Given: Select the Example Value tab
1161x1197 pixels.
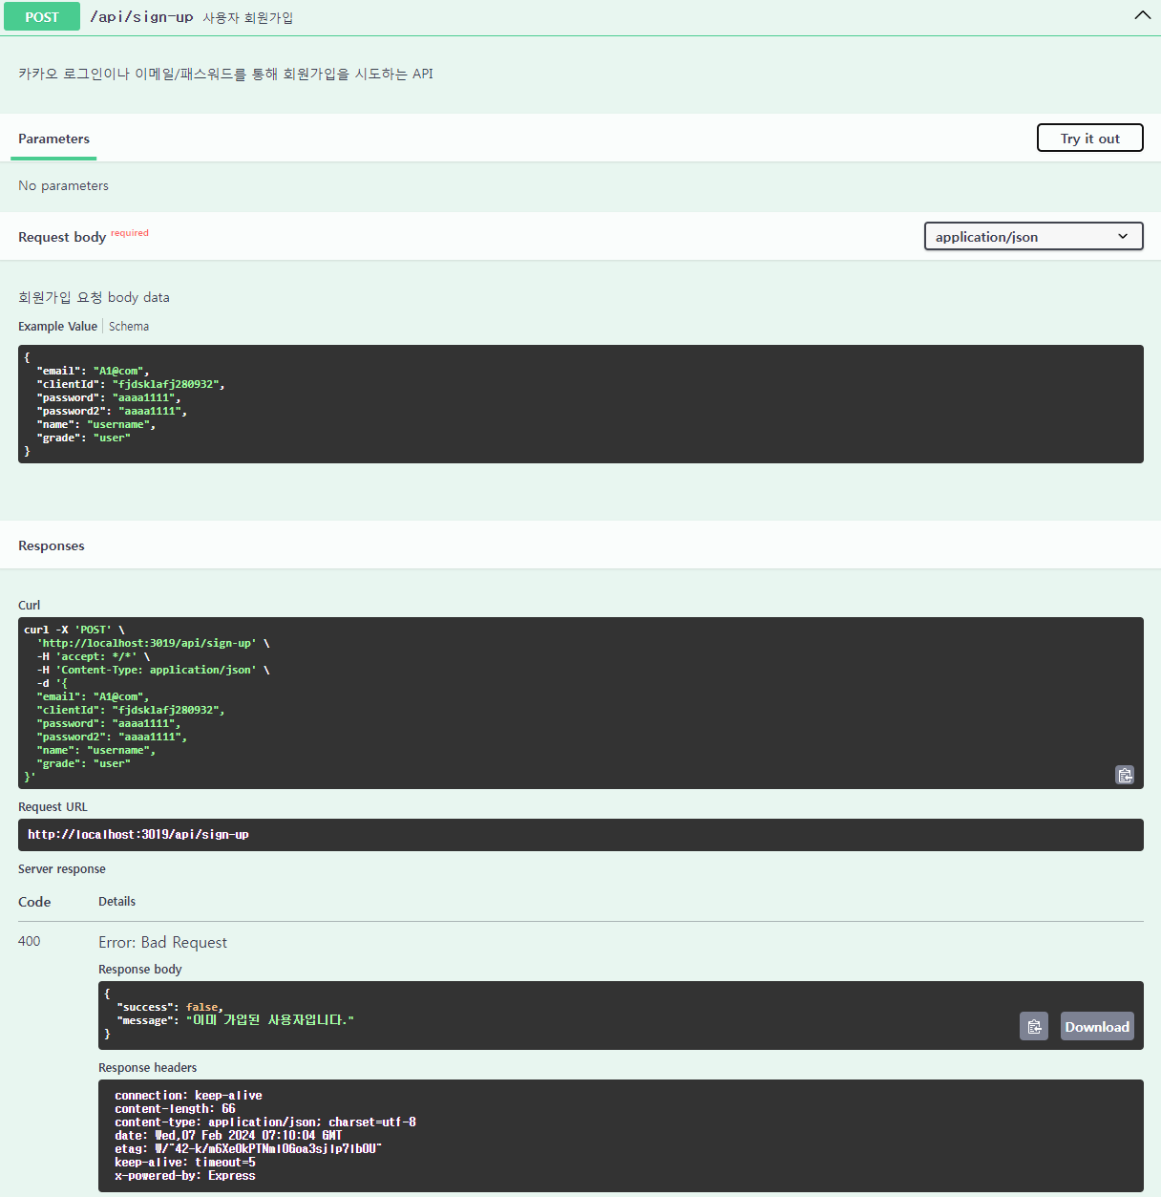Looking at the screenshot, I should click(x=57, y=326).
